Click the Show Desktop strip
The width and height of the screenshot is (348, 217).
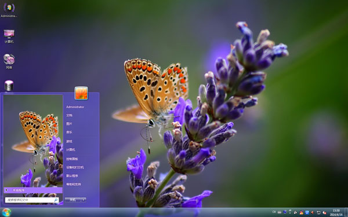(x=346, y=212)
